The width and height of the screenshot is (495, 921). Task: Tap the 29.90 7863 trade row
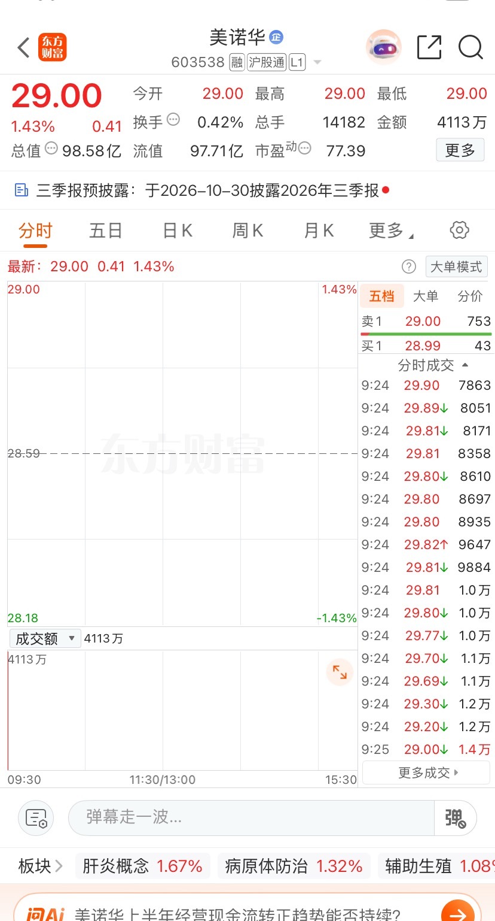point(426,385)
